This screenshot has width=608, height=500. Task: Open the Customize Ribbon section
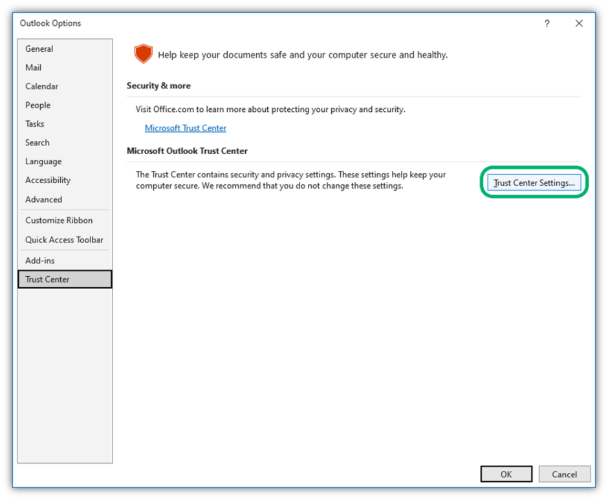(58, 220)
